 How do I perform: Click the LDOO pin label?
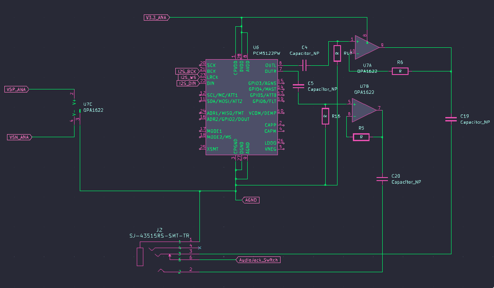270,143
